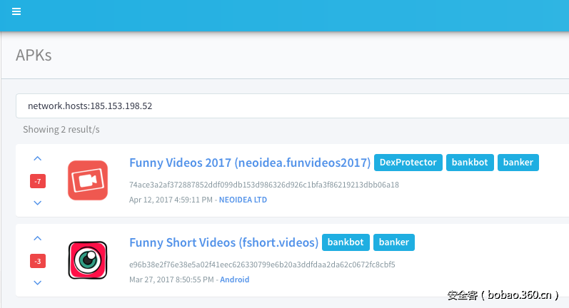This screenshot has height=308, width=569.
Task: Select banker tag on Funny Short Videos
Action: 393,242
